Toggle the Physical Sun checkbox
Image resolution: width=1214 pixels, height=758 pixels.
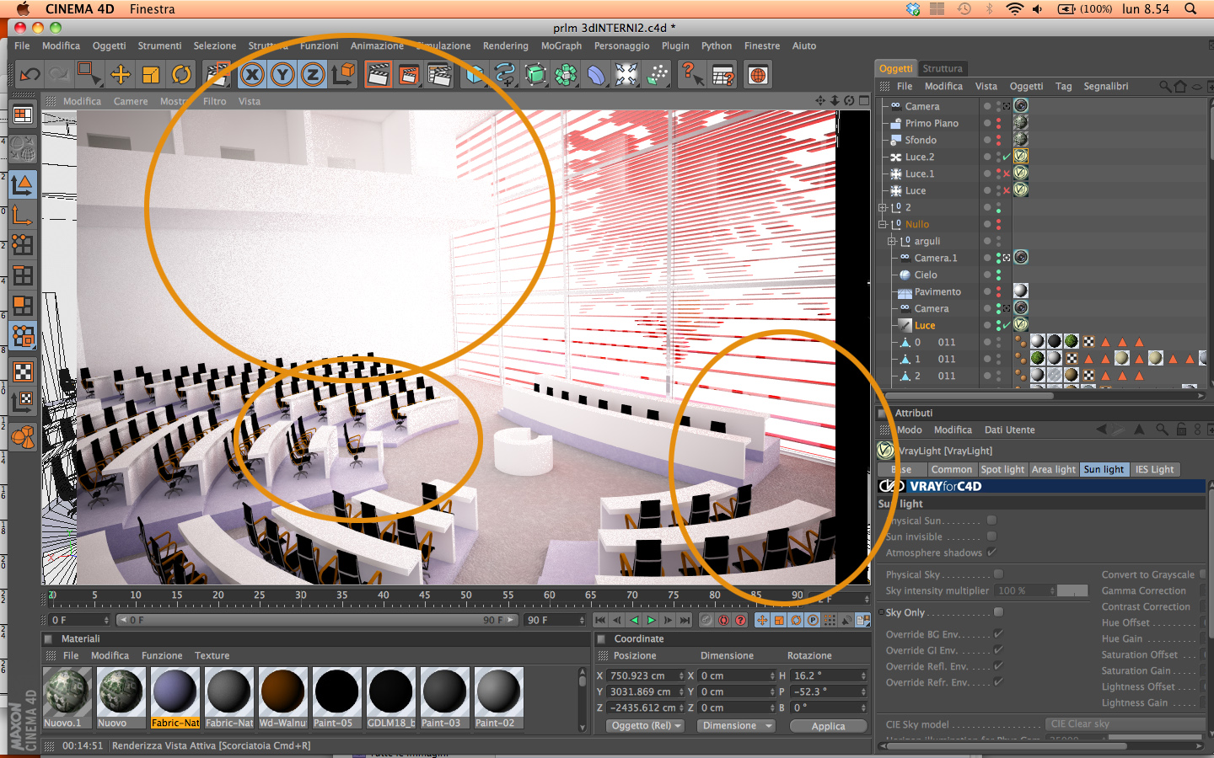pos(991,520)
